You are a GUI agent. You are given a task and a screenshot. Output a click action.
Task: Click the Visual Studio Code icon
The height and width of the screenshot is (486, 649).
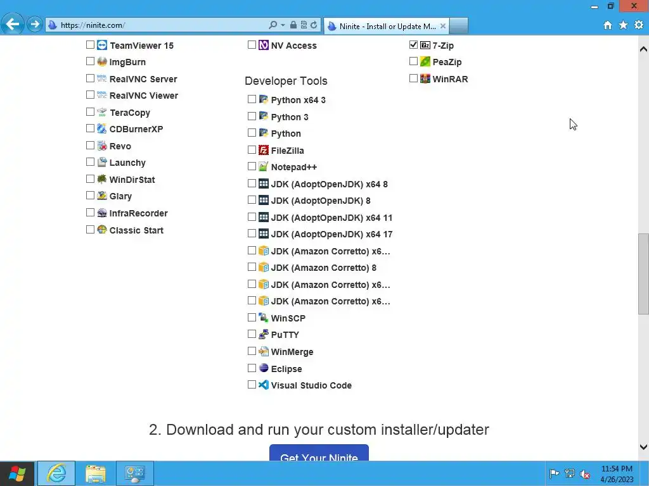[x=264, y=385]
